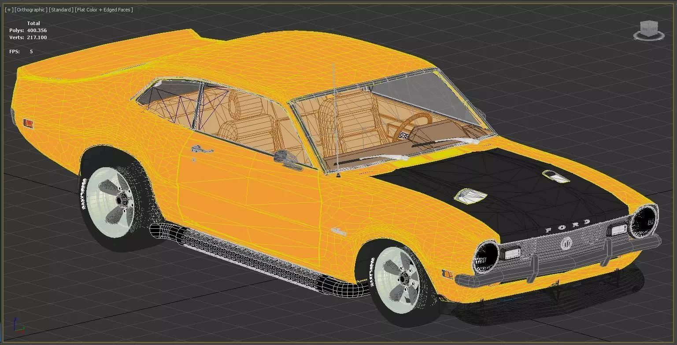Open the Orthographic view menu label
677x345 pixels.
(x=30, y=10)
